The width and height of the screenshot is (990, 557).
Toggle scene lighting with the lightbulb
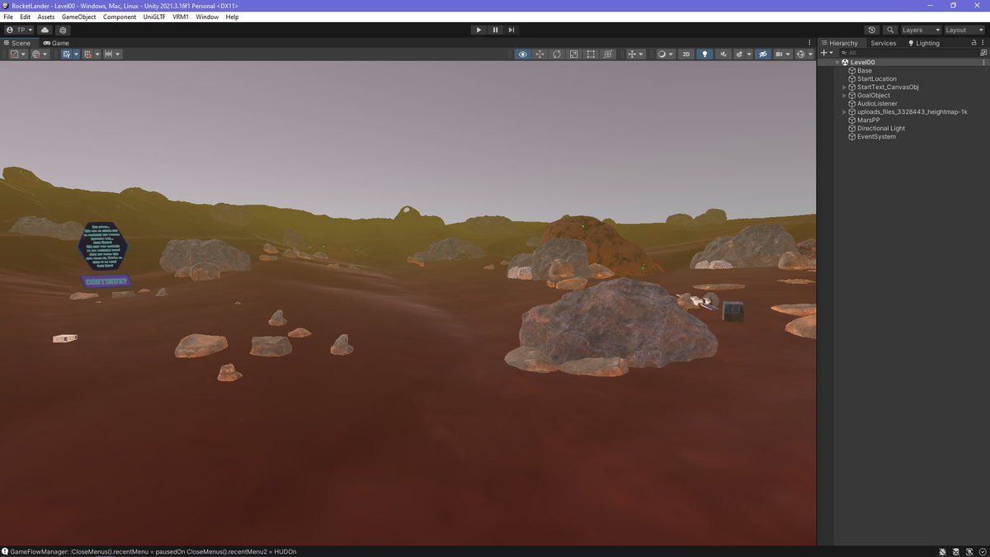705,54
